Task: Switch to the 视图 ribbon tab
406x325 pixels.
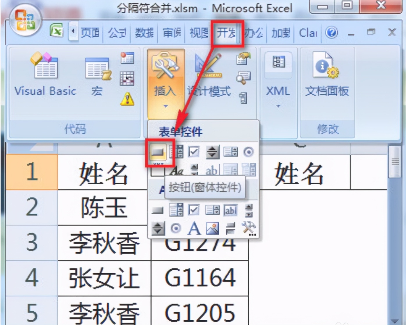Action: [199, 33]
